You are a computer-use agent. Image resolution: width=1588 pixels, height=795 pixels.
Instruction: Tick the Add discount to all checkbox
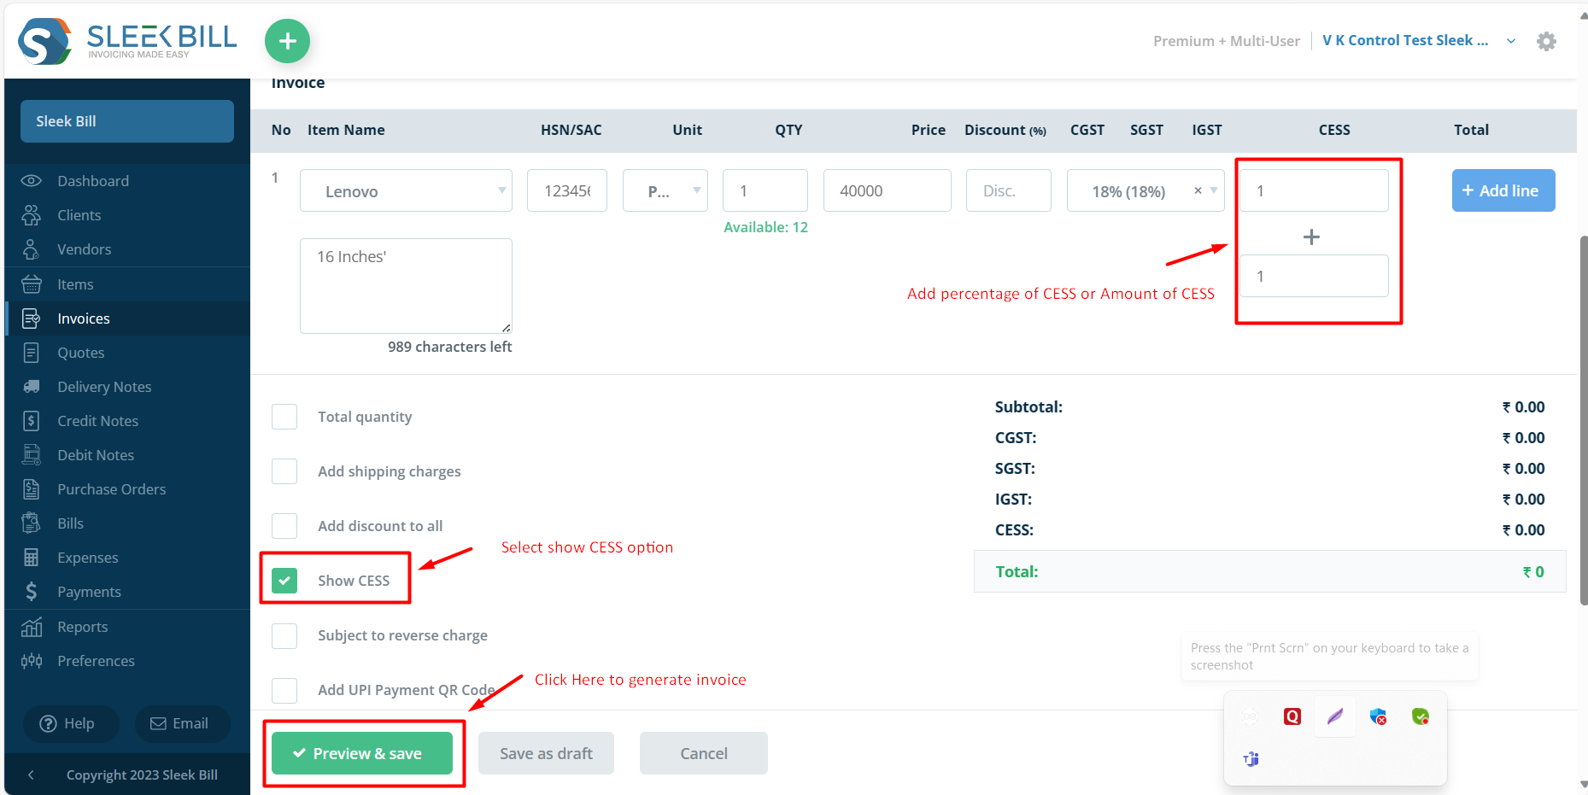[284, 526]
